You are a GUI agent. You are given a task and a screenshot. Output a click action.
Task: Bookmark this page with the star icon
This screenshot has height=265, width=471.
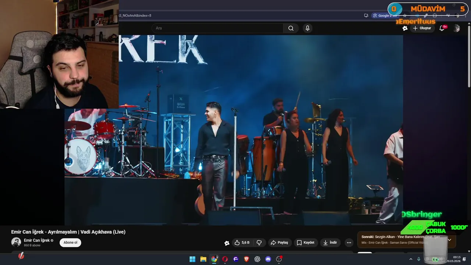pyautogui.click(x=405, y=15)
